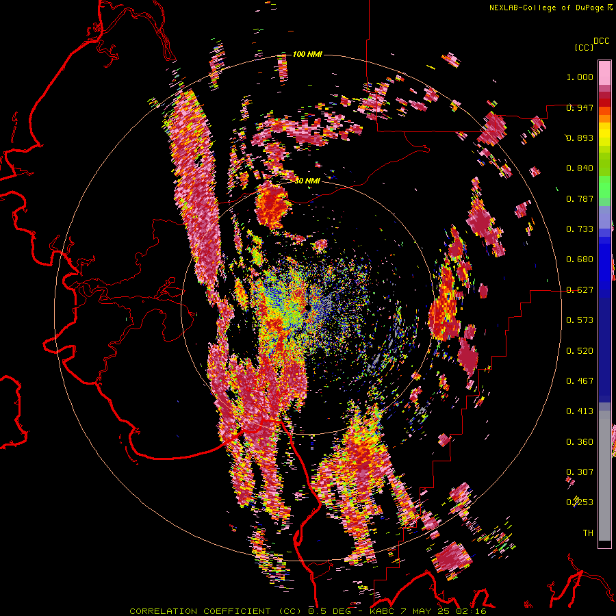Click the 50 NMI range ring label

point(307,181)
